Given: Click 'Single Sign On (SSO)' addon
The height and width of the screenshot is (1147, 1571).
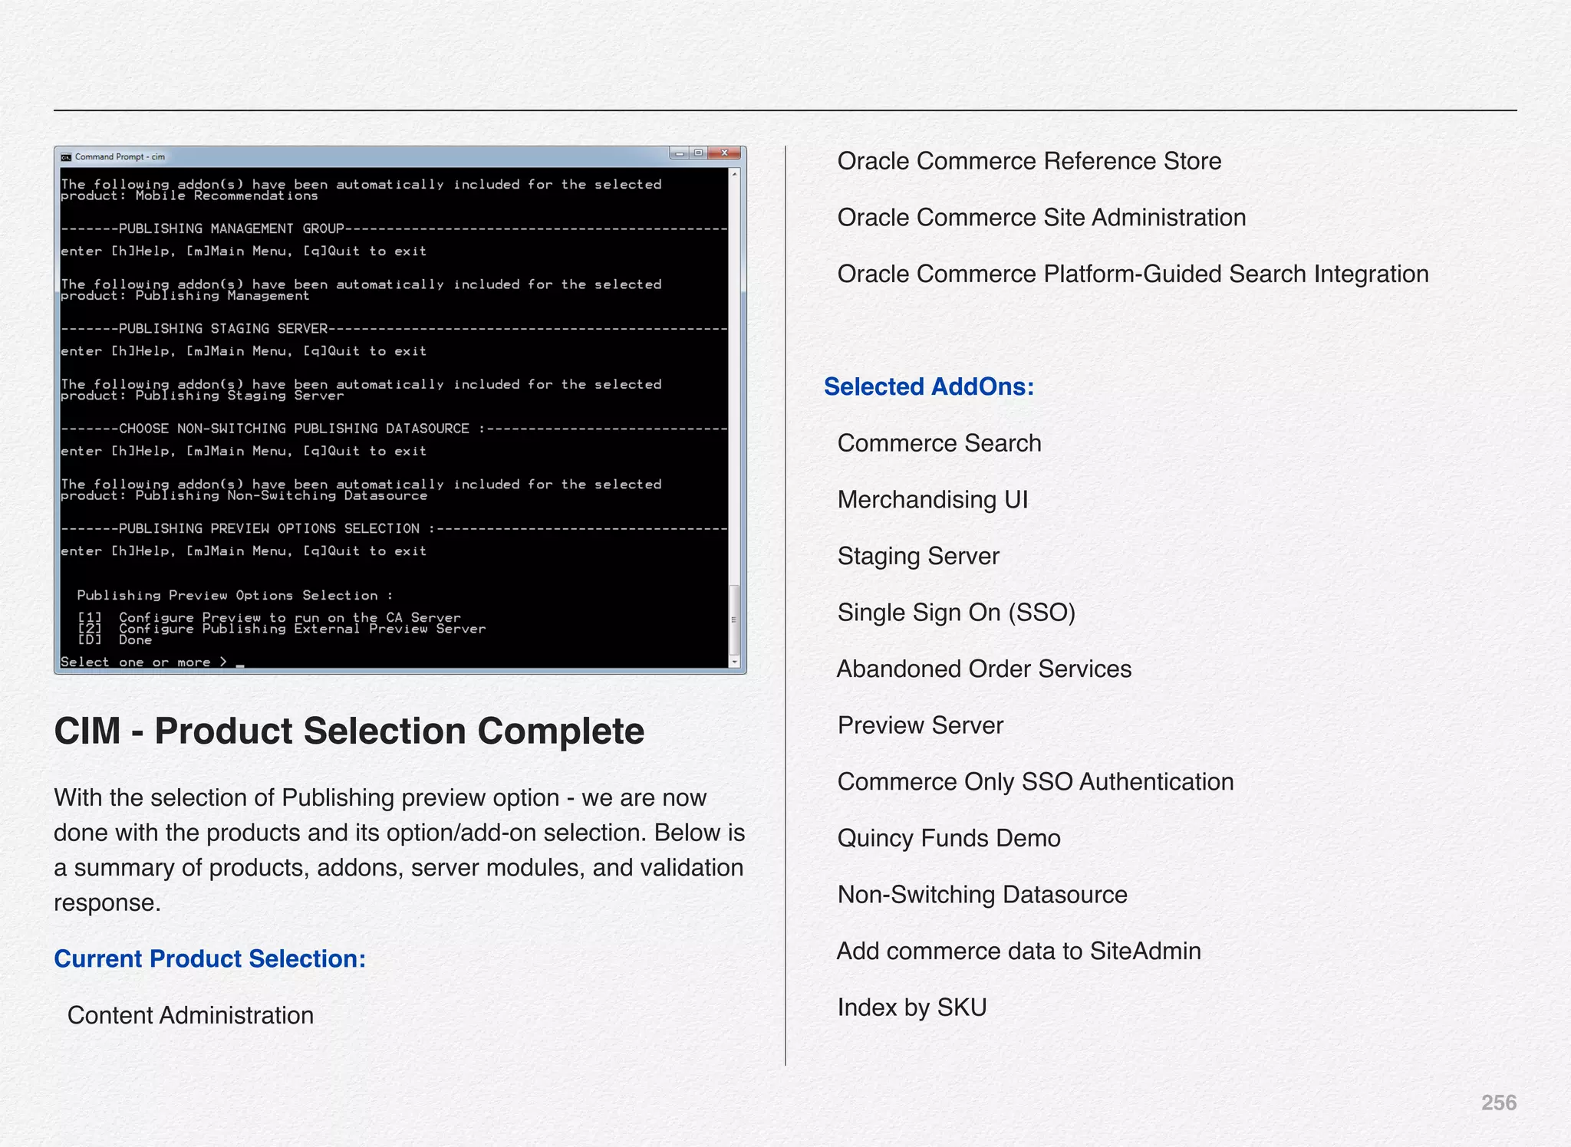Looking at the screenshot, I should 957,613.
